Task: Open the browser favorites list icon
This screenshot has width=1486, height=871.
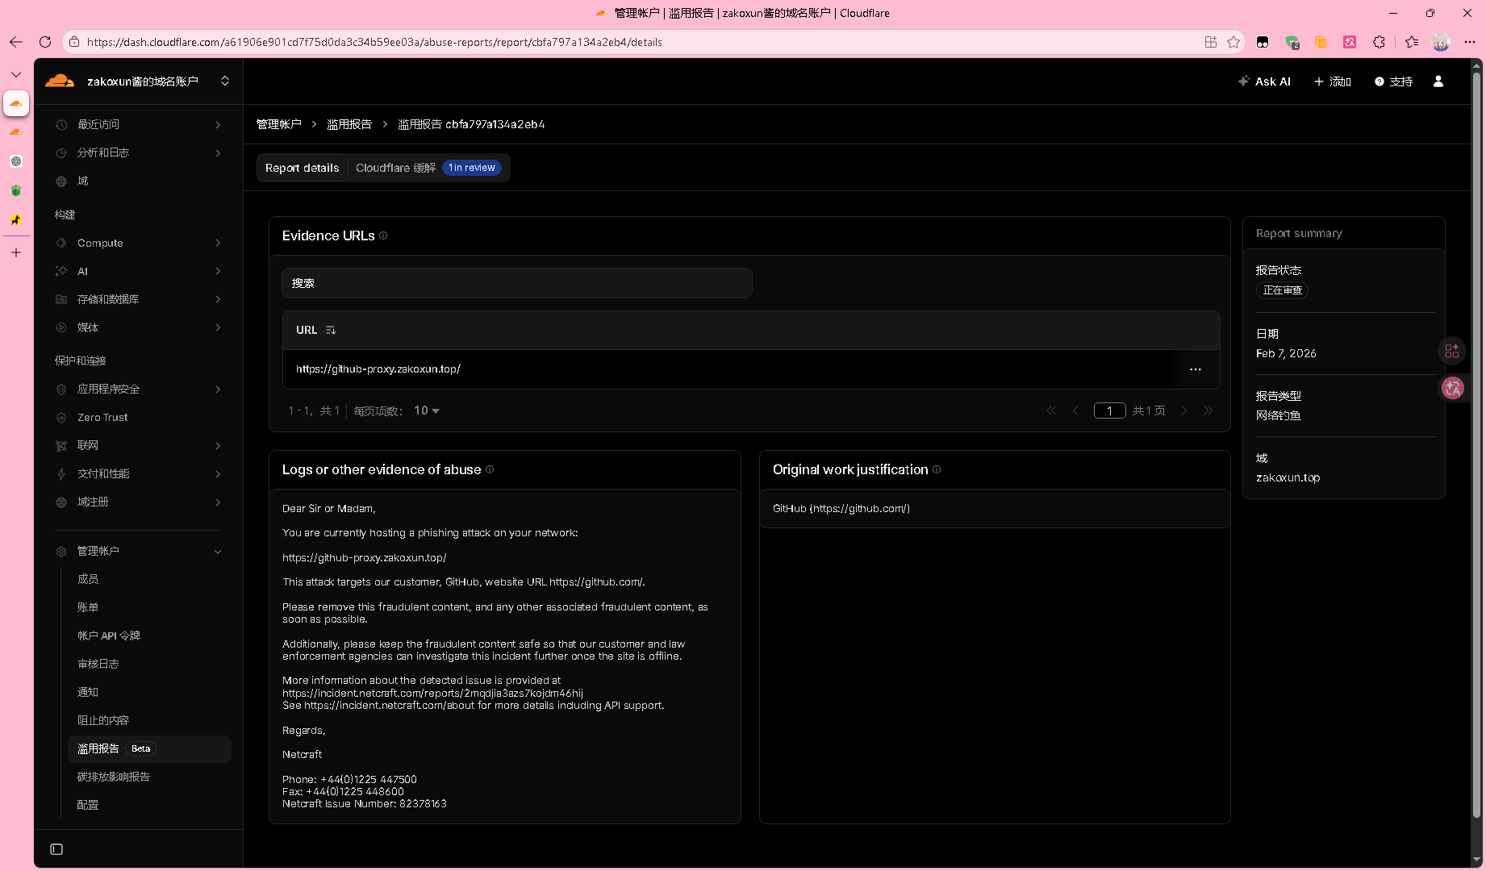Action: point(1411,42)
